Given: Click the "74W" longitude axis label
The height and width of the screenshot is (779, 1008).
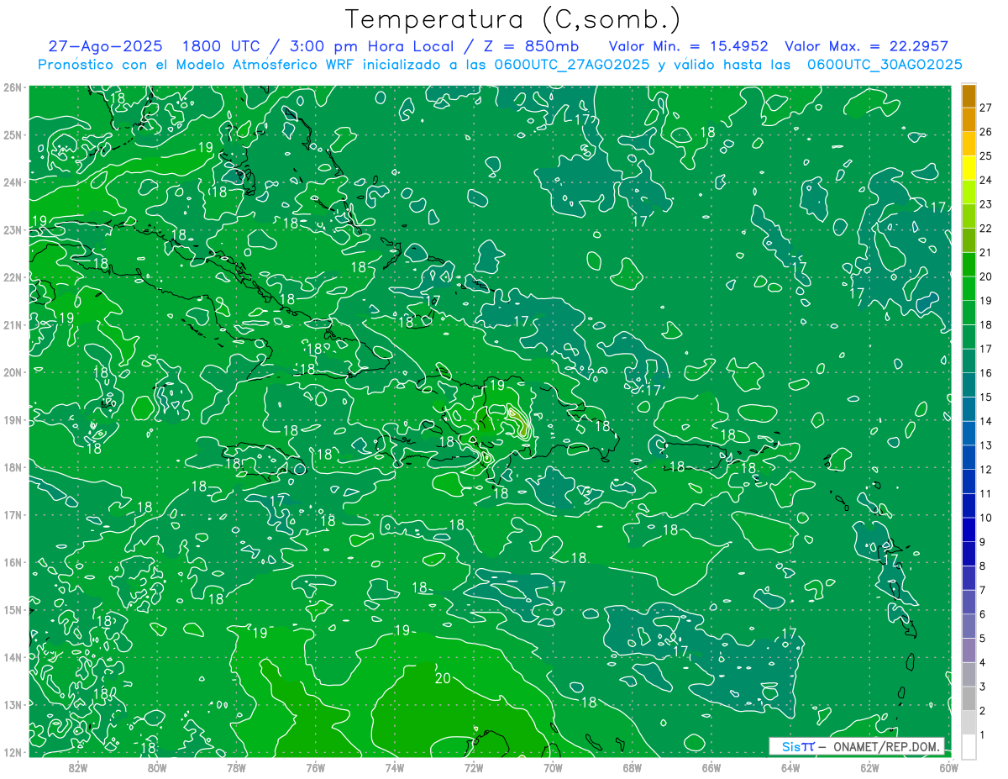Looking at the screenshot, I should click(x=395, y=767).
